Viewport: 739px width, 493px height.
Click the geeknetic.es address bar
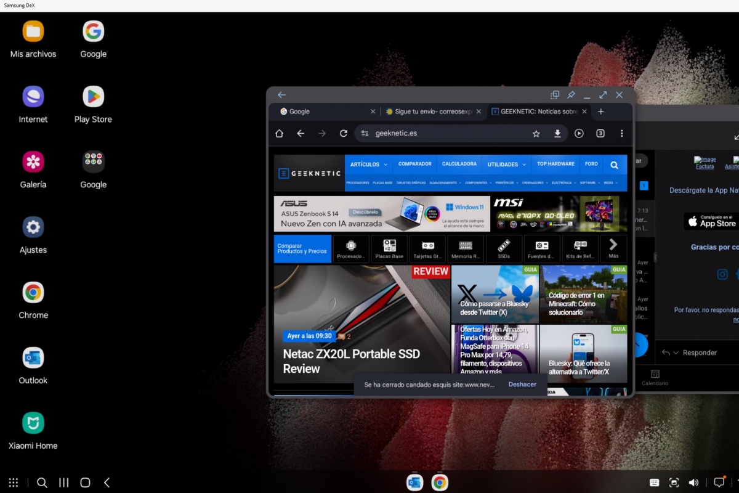coord(397,133)
